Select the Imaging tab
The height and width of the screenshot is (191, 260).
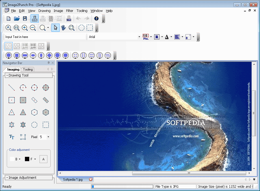[x=13, y=69]
